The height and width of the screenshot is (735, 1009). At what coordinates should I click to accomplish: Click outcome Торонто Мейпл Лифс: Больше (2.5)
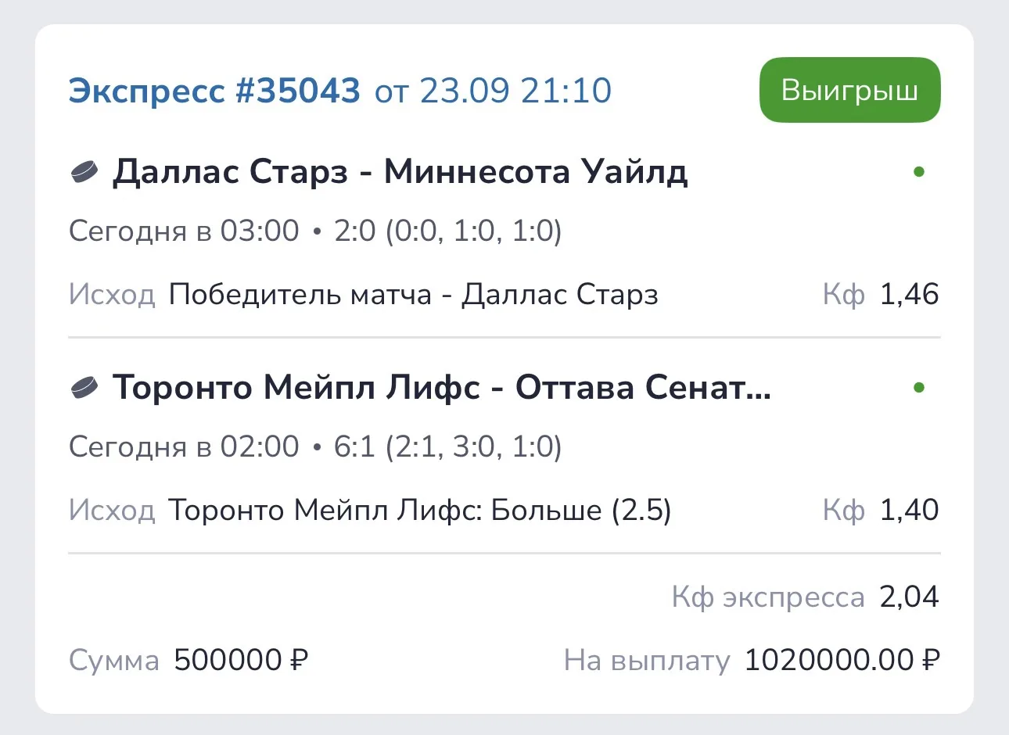coord(420,511)
